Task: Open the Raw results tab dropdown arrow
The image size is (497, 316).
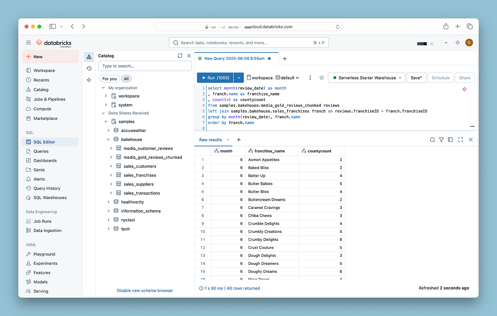Action: [x=228, y=140]
